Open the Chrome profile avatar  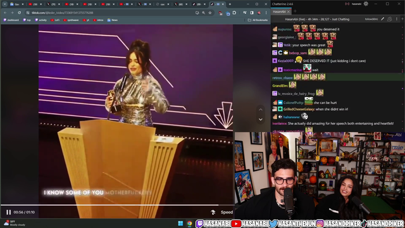point(259,13)
